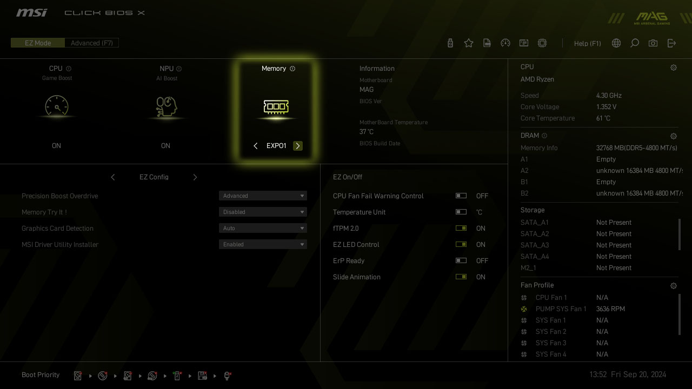Image resolution: width=692 pixels, height=389 pixels.
Task: Switch to Advanced (F7) mode tab
Action: pos(91,43)
